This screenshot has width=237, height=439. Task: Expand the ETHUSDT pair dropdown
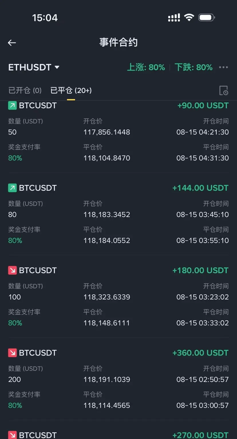pos(34,67)
